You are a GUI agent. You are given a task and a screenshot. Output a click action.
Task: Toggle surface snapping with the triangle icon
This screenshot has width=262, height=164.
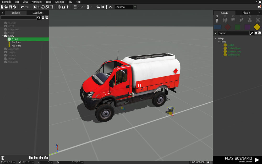pos(82,7)
